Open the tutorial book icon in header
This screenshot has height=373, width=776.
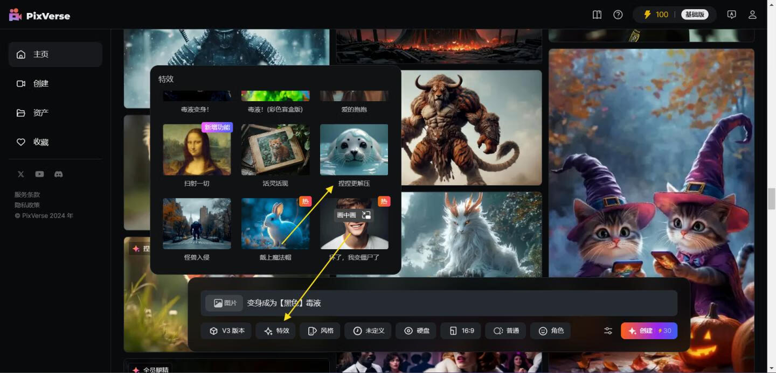pos(597,15)
